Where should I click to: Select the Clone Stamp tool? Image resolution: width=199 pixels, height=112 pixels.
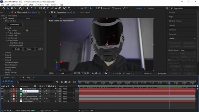click(x=56, y=8)
